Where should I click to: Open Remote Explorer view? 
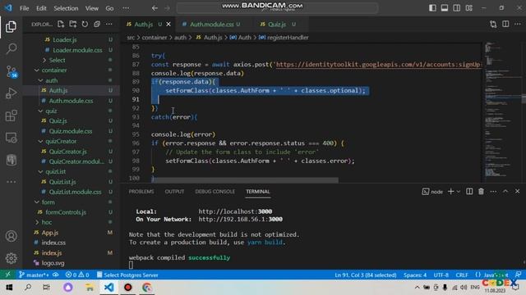(11, 138)
